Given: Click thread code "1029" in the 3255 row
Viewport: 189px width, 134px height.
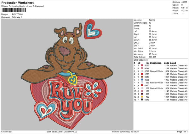Looking at the screenshot, I should (167, 80).
